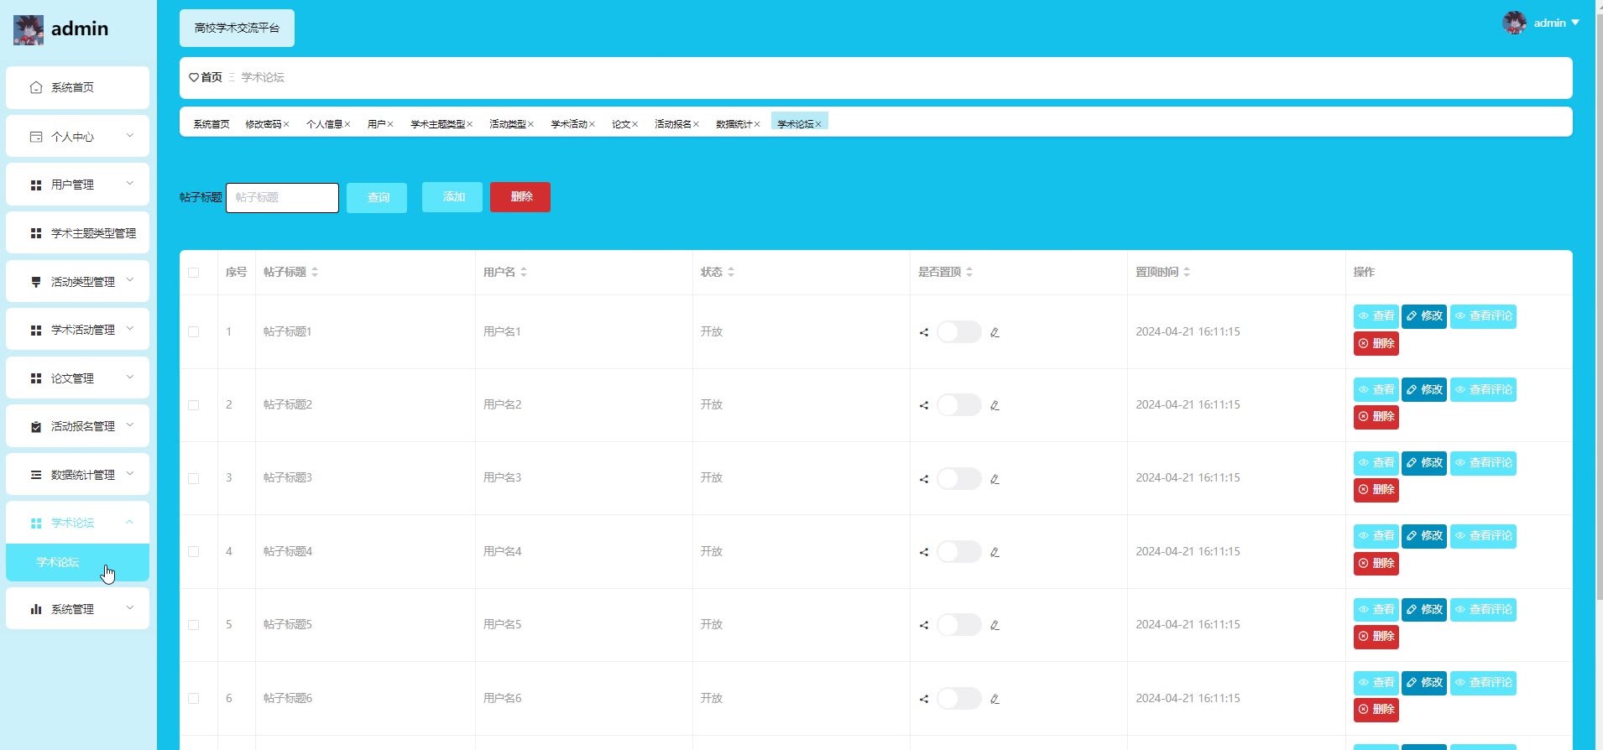Viewport: 1603px width, 750px height.
Task: Expand the 活动类型管理 menu chevron
Action: pyautogui.click(x=130, y=280)
